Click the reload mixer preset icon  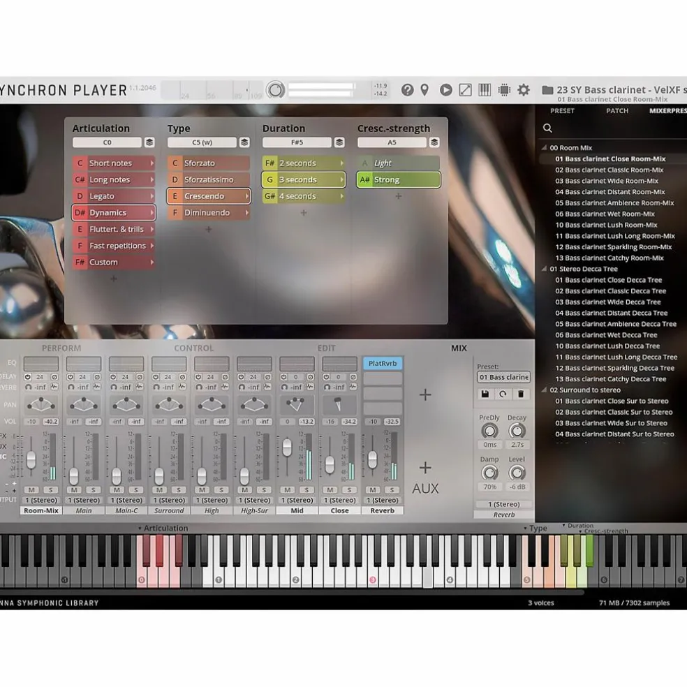point(503,394)
